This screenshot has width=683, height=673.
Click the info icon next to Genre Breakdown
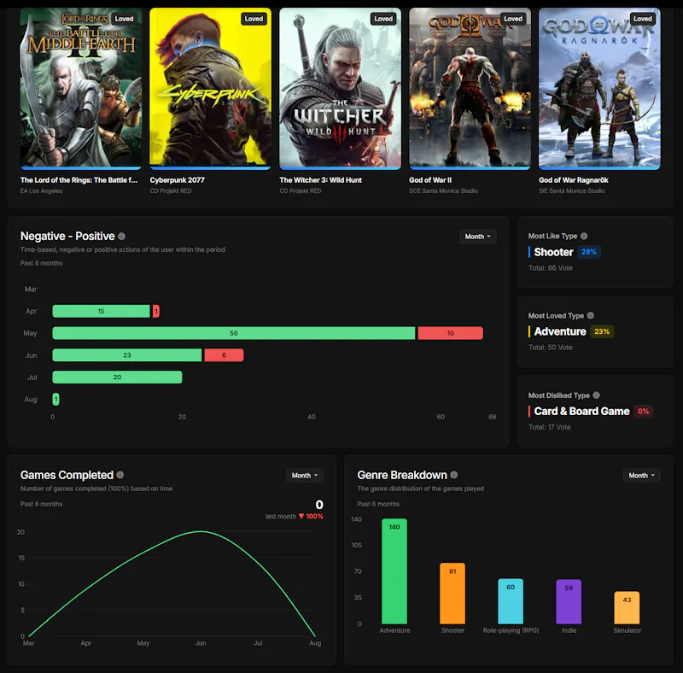[454, 475]
